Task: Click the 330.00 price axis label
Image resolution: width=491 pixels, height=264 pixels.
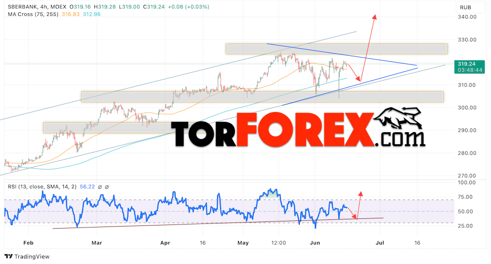Action: point(467,40)
